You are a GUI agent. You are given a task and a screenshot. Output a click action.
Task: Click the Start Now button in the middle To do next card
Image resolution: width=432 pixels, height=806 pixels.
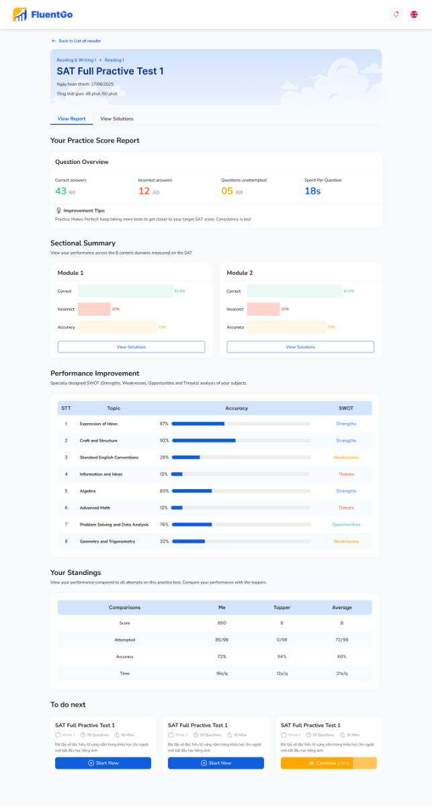tap(216, 763)
